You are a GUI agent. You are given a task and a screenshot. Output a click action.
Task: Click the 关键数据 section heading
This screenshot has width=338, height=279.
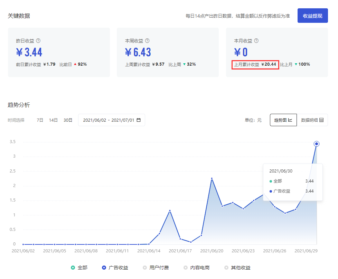19,16
